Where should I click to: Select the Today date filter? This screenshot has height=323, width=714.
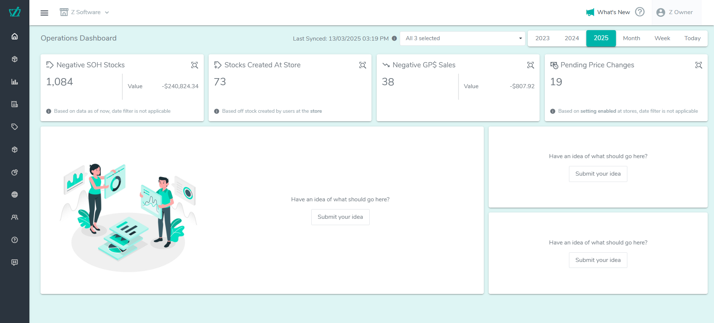(692, 38)
